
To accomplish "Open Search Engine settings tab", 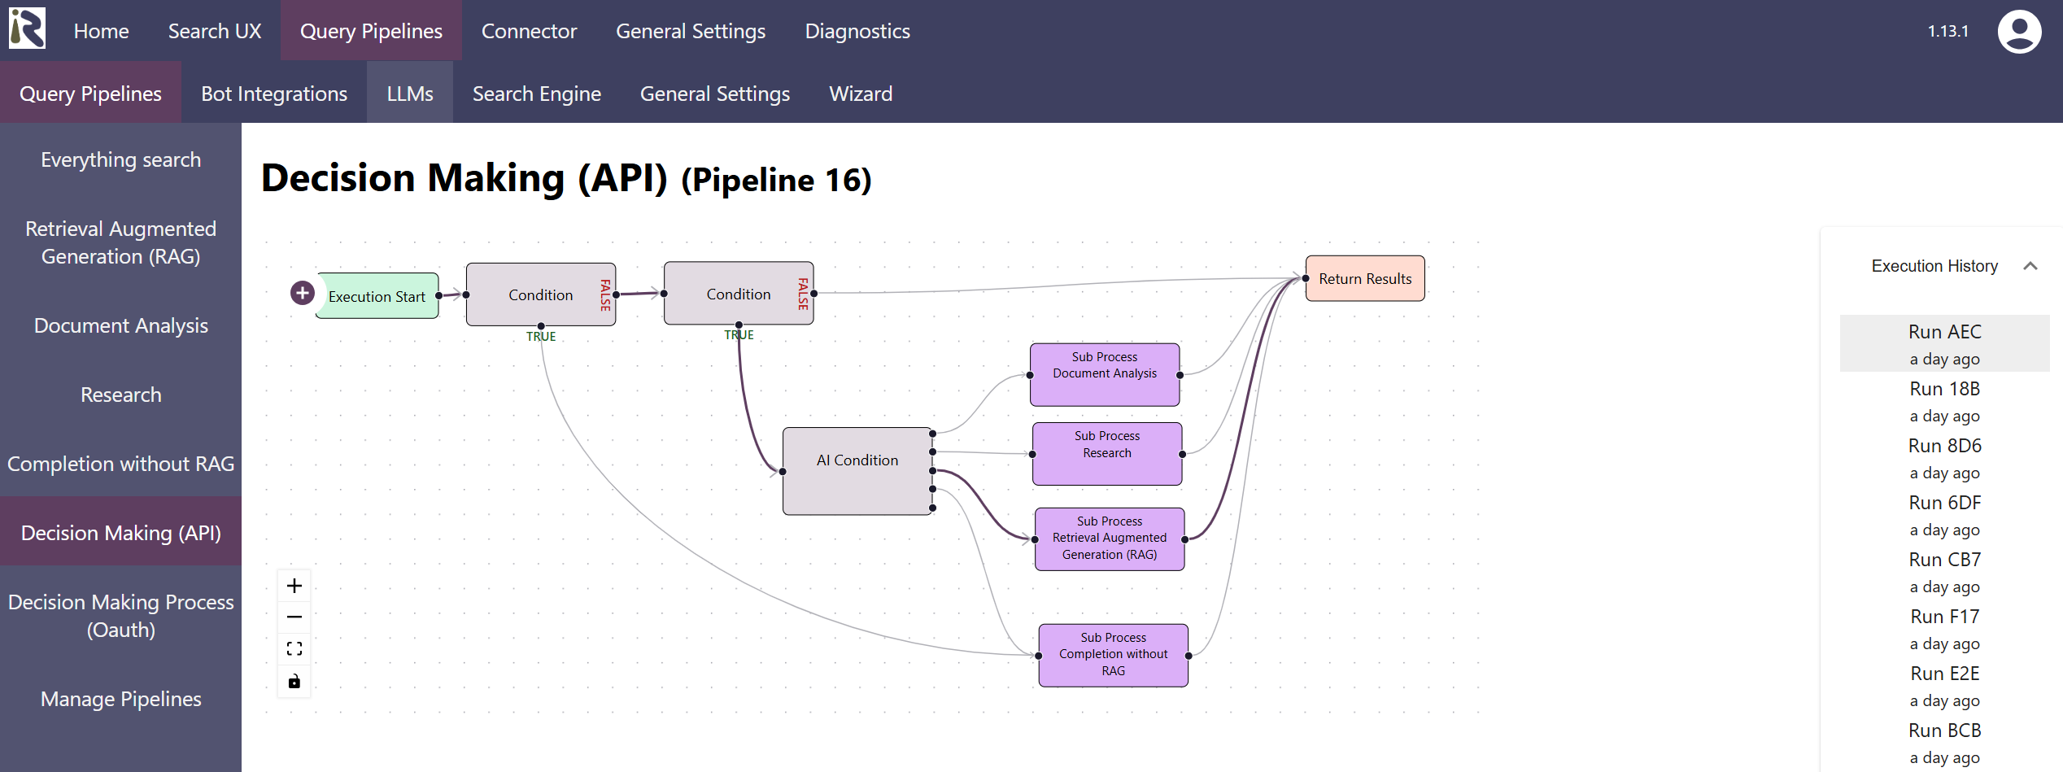I will pyautogui.click(x=536, y=94).
